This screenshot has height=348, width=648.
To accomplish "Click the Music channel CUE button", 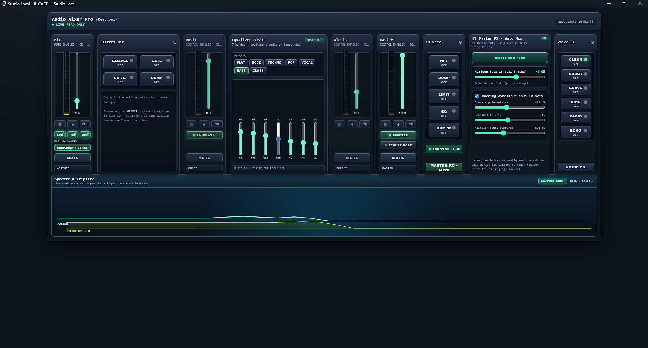I will [x=217, y=124].
